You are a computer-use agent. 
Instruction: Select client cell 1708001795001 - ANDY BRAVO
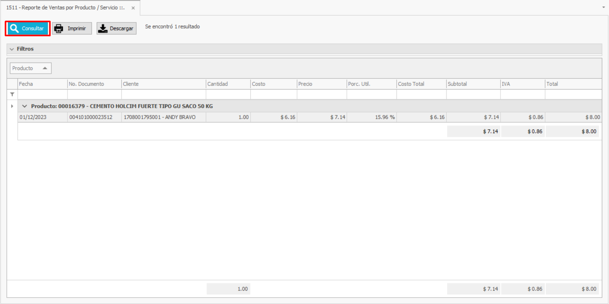coord(164,117)
